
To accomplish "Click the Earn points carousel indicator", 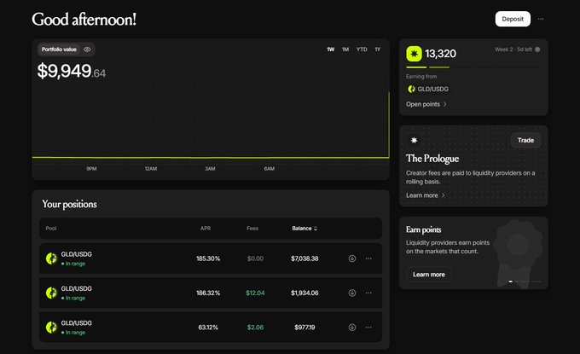I will point(525,281).
